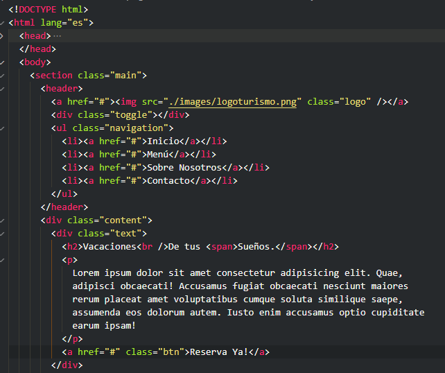Click the earum ipsam! line
445x373 pixels.
(x=104, y=326)
